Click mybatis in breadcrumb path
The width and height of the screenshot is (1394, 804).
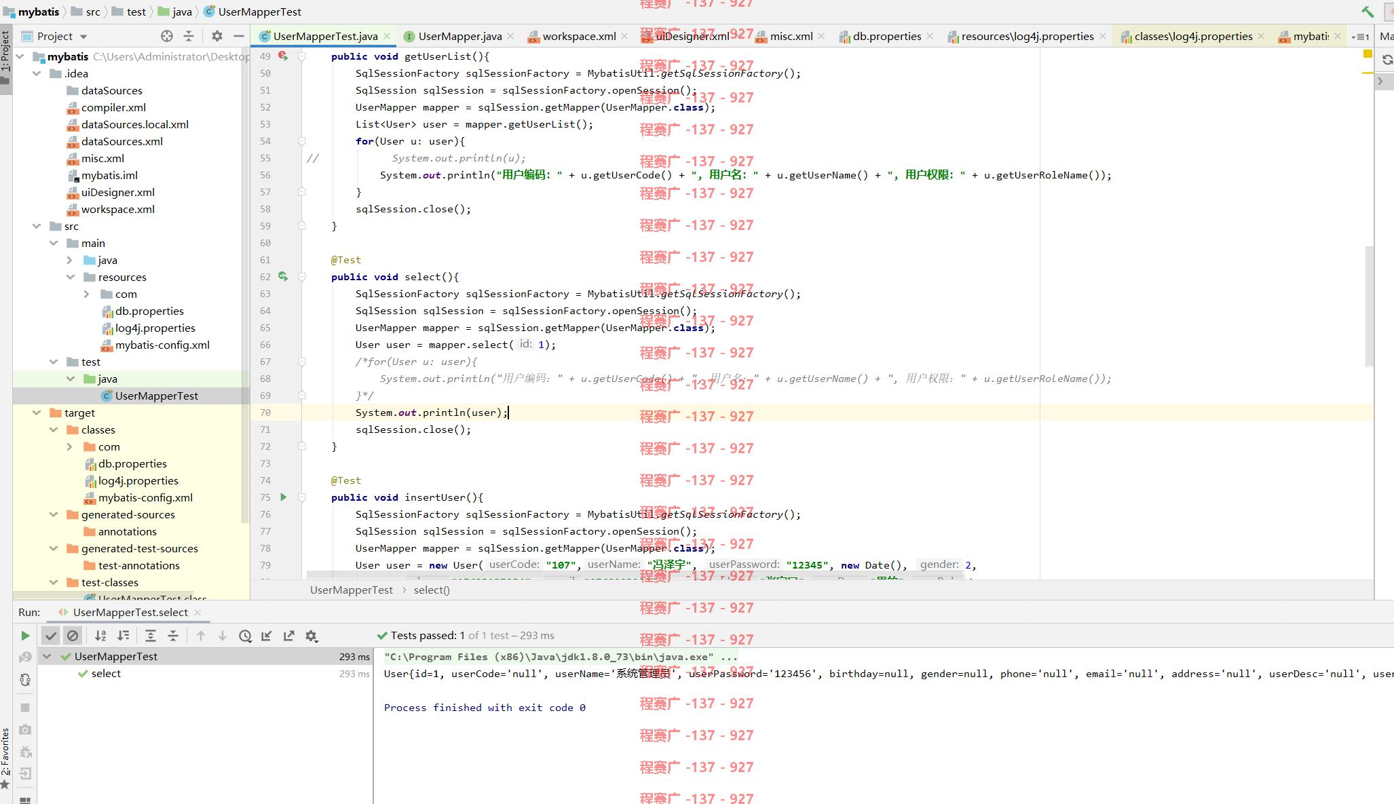(x=39, y=12)
